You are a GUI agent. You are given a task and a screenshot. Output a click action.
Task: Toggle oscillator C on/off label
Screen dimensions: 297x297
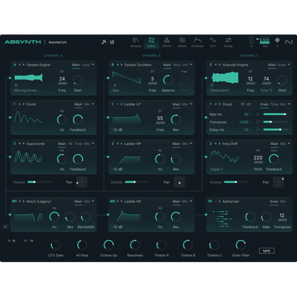tap(211, 65)
